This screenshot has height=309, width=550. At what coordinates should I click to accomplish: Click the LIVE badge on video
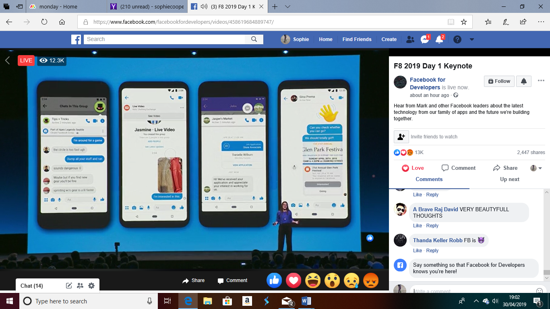26,60
